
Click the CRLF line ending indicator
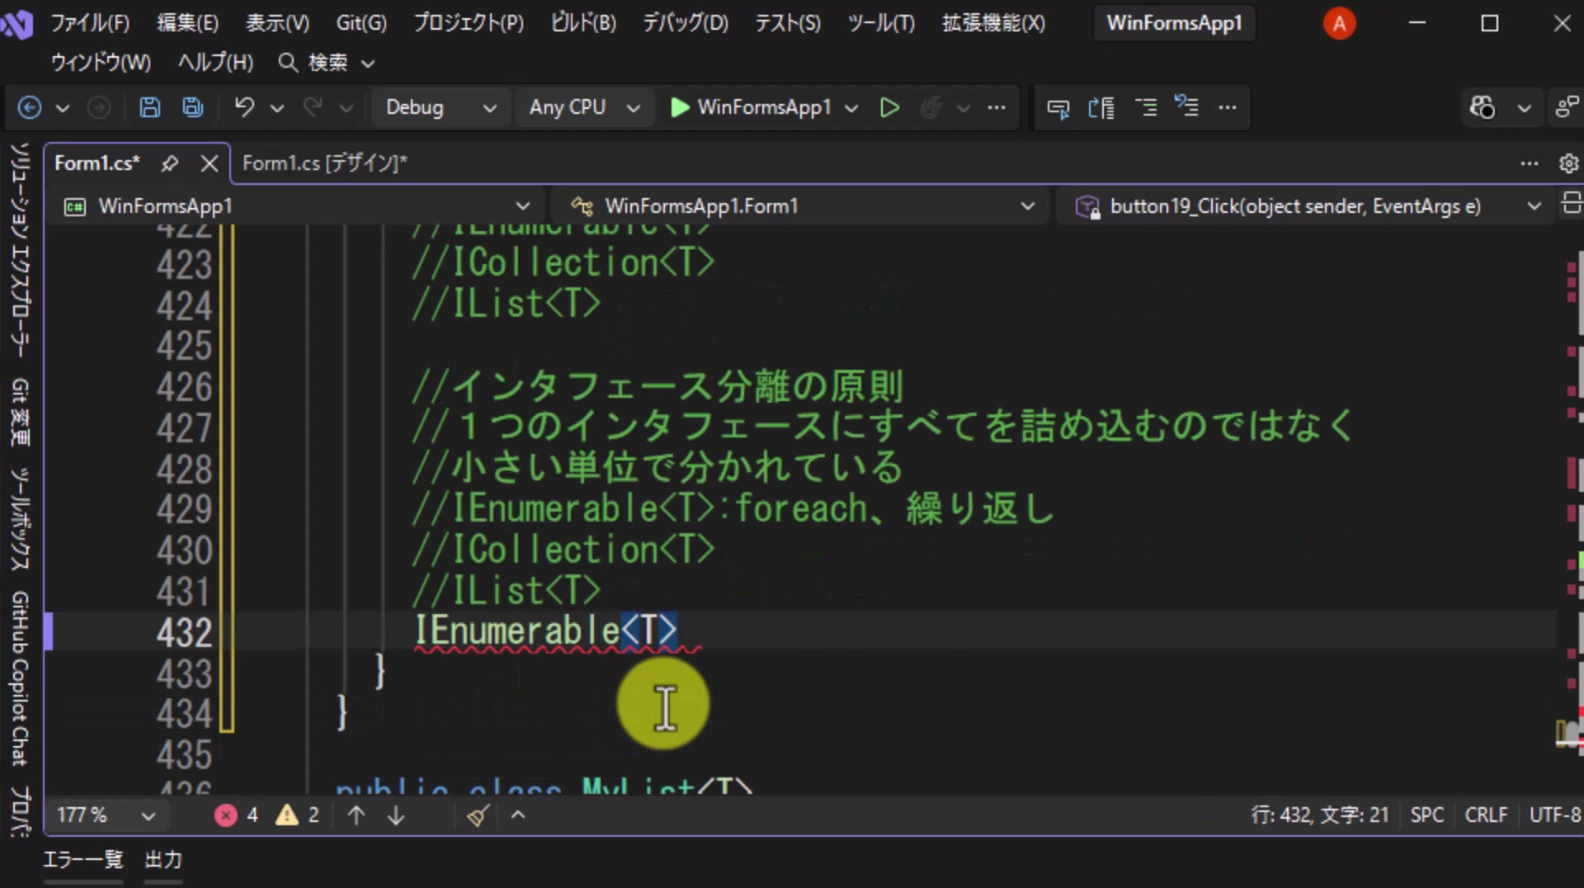[1486, 815]
